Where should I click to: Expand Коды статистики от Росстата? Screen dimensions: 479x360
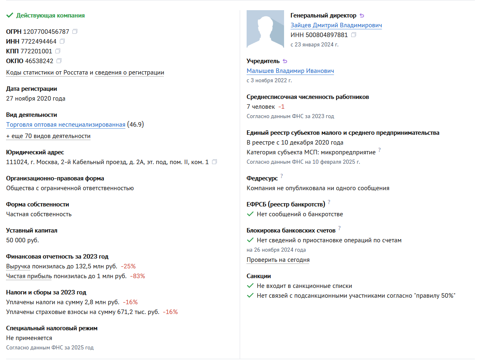47,72
